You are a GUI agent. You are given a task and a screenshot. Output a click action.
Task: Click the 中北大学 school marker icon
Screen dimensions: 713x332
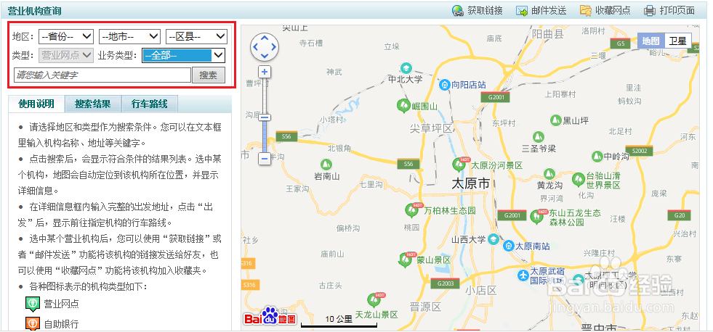tap(406, 68)
